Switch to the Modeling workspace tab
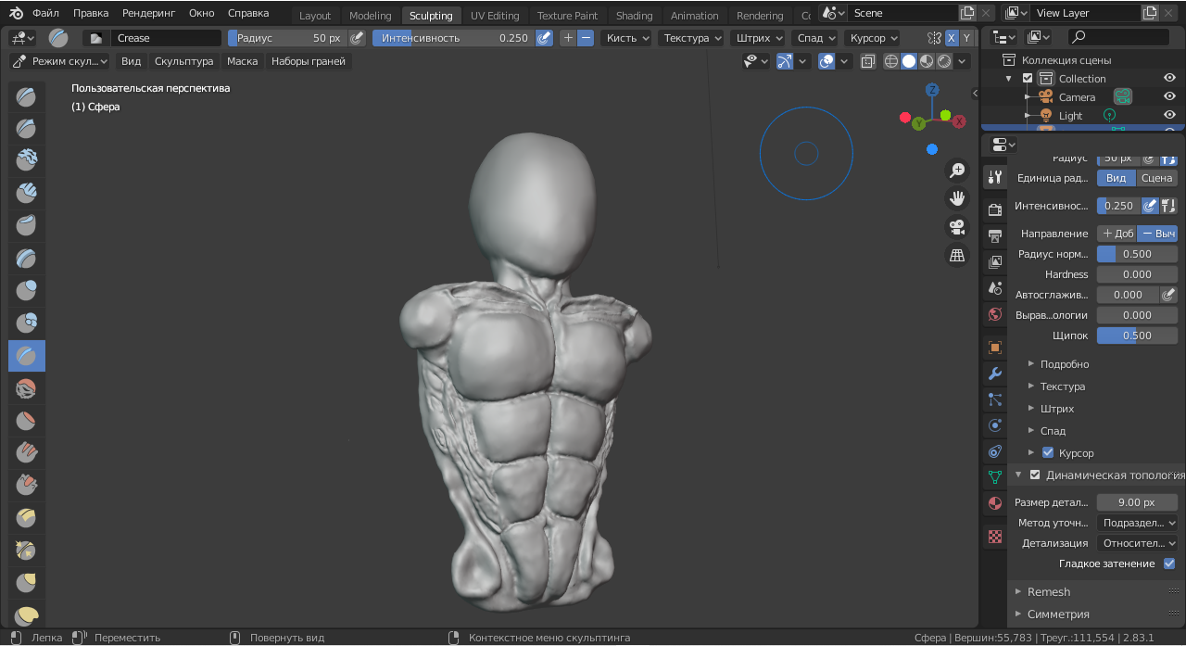The width and height of the screenshot is (1186, 646). point(370,15)
